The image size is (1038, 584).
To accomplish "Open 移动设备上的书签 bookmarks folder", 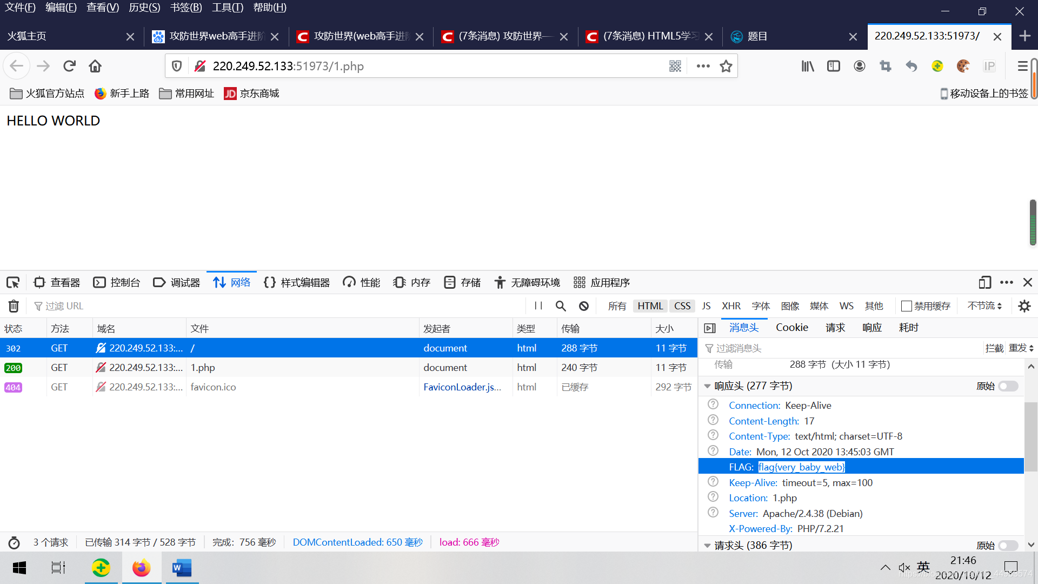I will click(984, 94).
